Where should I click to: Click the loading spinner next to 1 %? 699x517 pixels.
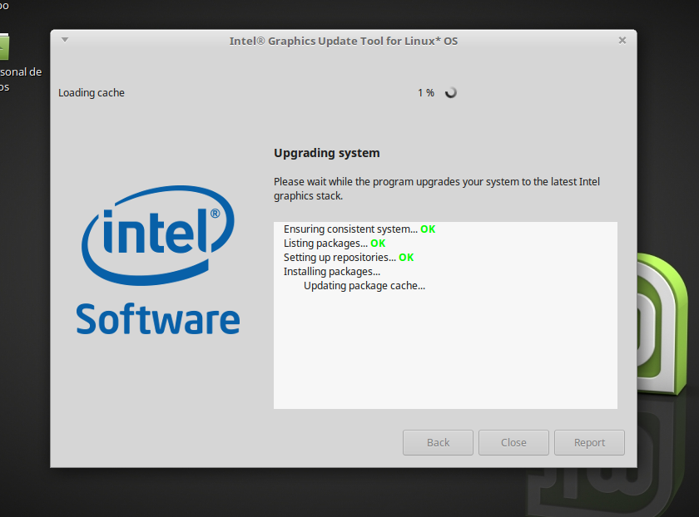[451, 92]
